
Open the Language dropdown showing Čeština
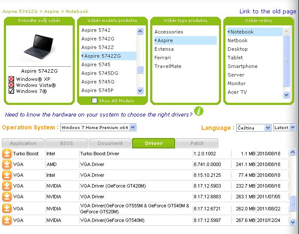[x=254, y=128]
